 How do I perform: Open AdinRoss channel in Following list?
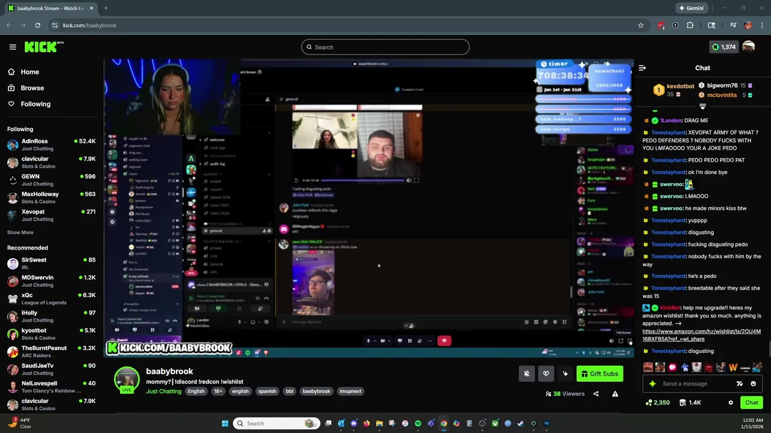pyautogui.click(x=51, y=145)
